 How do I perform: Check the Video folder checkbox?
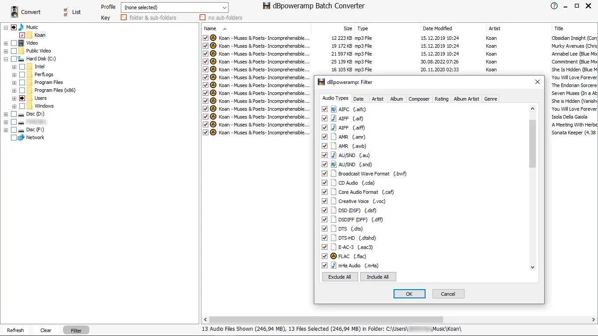(x=14, y=43)
